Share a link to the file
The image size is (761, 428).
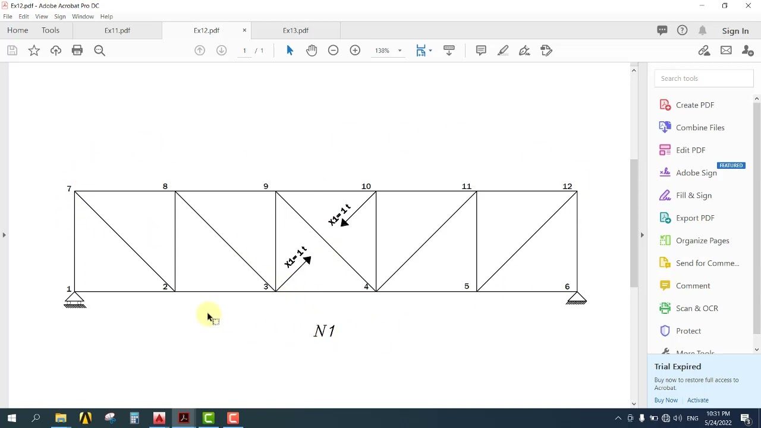(705, 51)
